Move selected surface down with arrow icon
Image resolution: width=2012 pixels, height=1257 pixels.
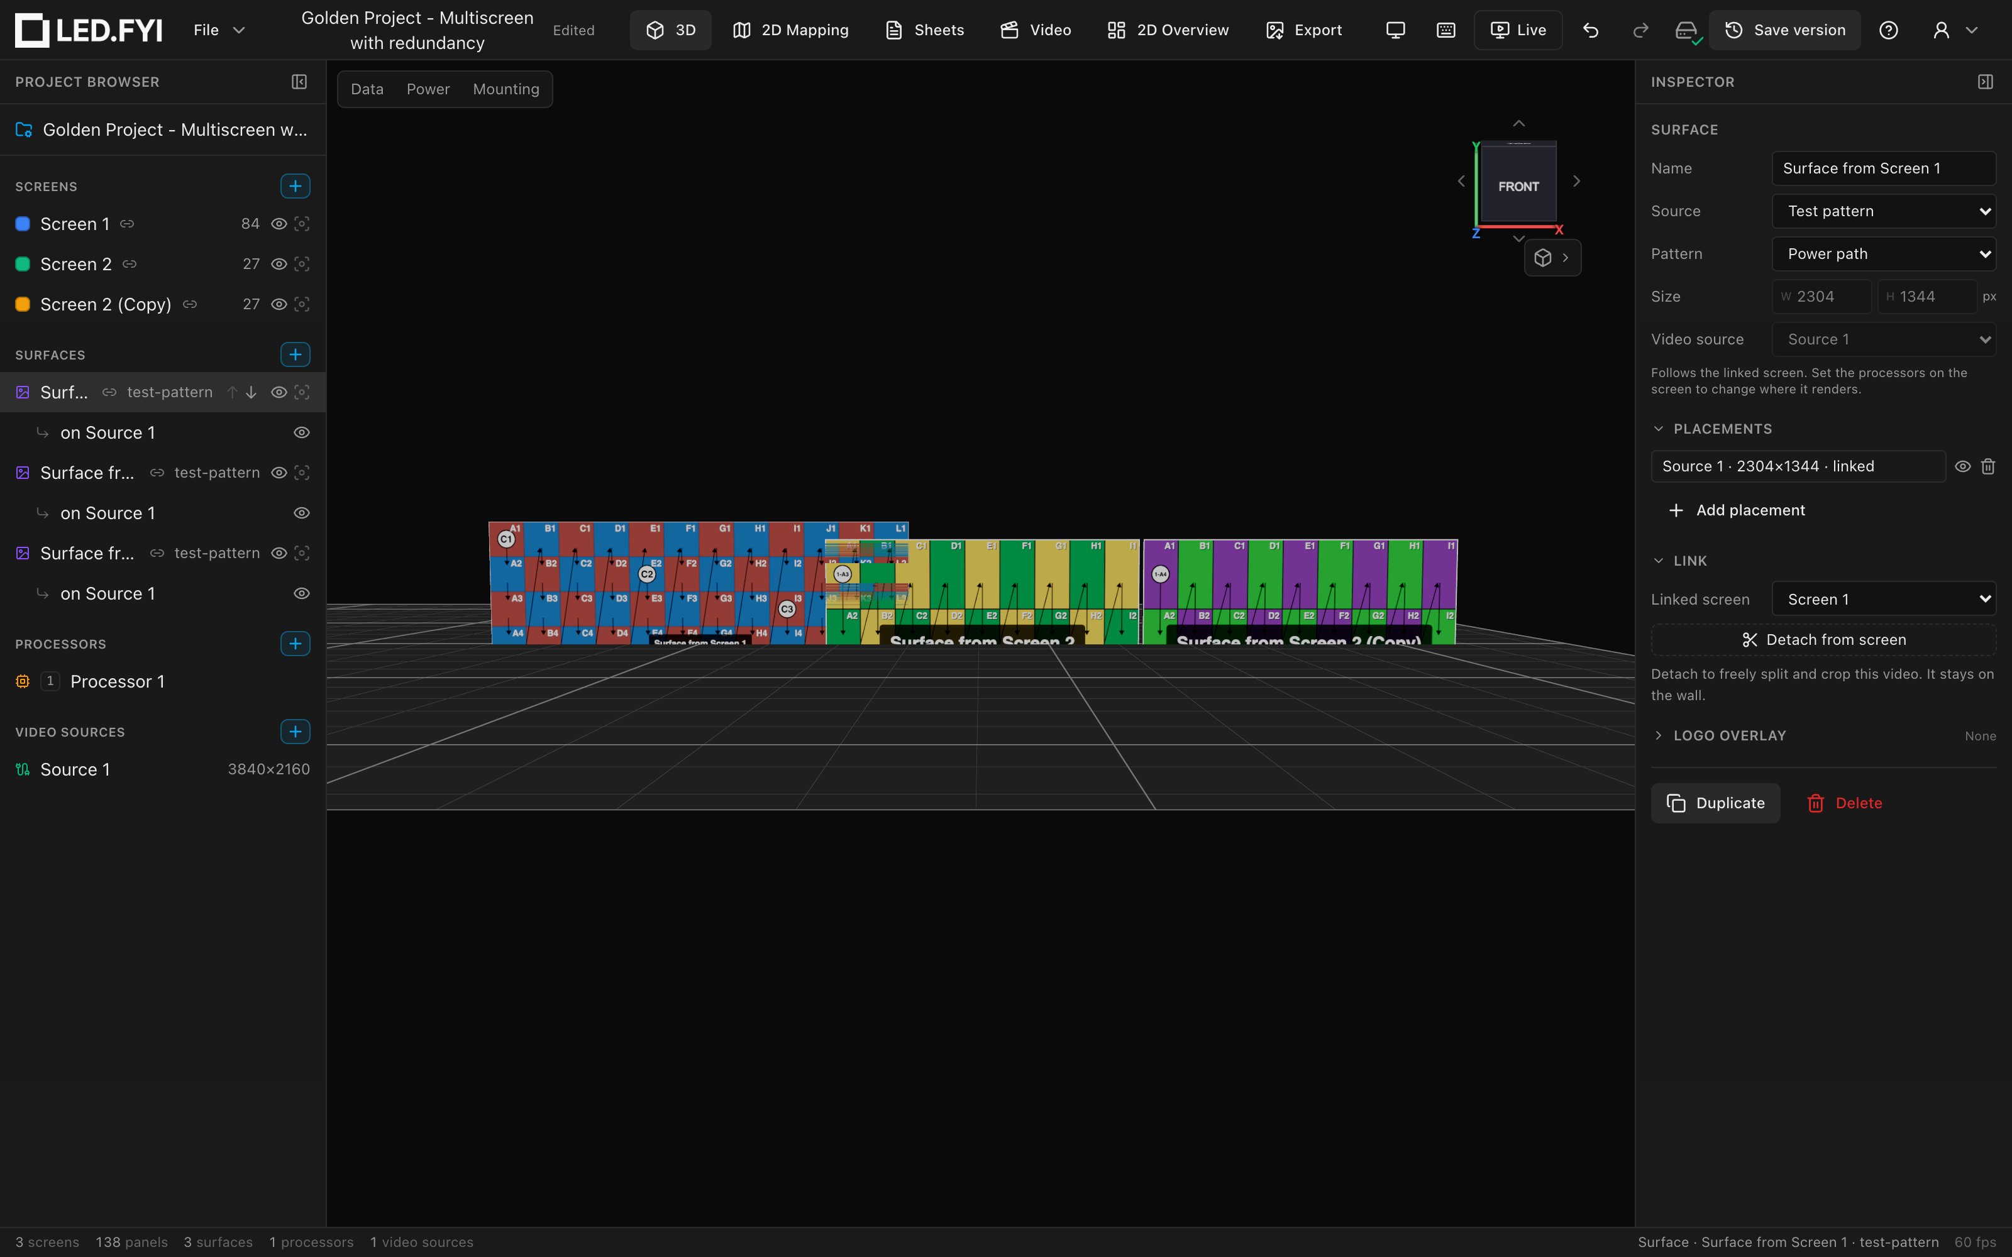[251, 392]
